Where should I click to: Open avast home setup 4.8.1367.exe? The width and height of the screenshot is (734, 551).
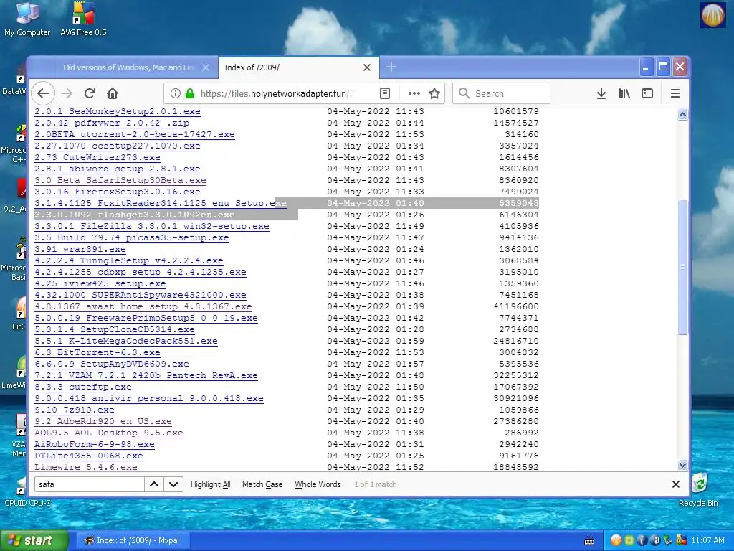[x=143, y=307]
